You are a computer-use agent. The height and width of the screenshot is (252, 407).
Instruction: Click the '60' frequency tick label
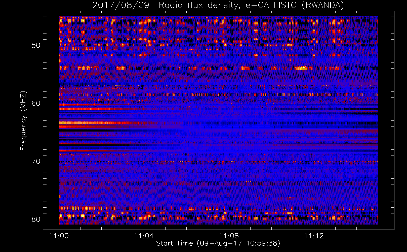36,103
